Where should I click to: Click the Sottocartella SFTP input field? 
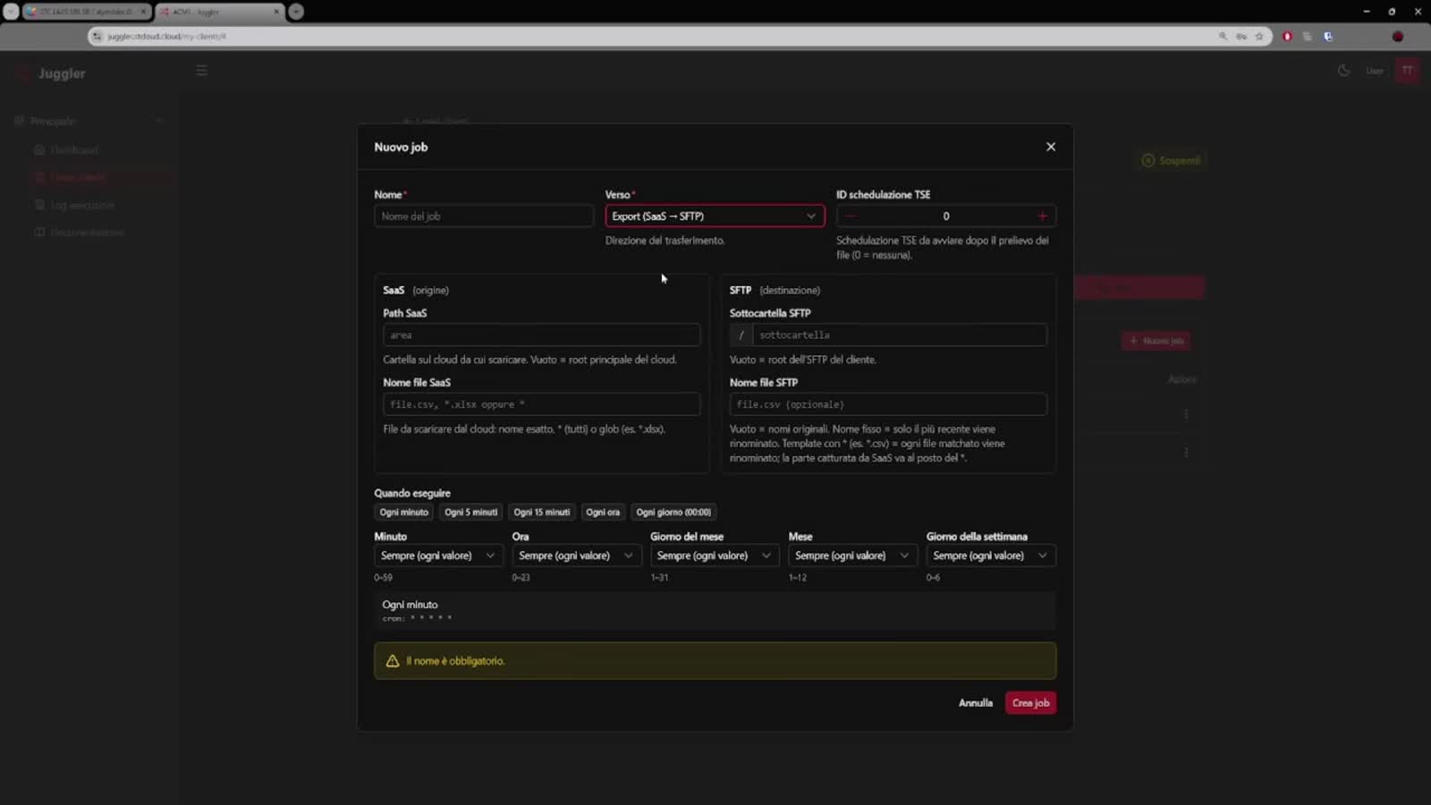tap(899, 335)
